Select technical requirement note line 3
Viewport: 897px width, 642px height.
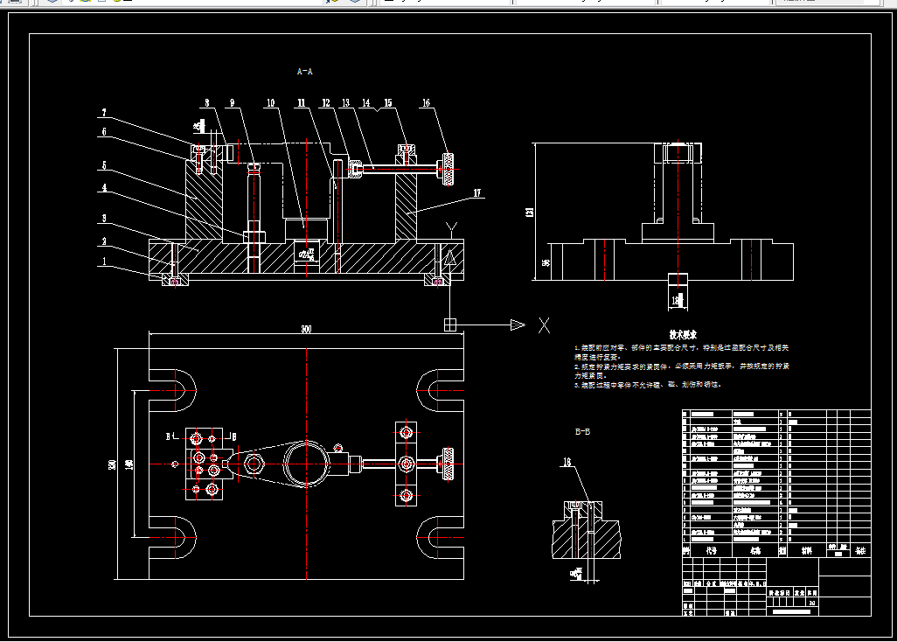[648, 385]
